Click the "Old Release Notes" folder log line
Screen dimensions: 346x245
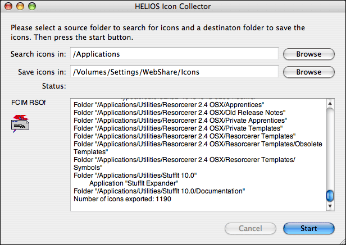179,113
